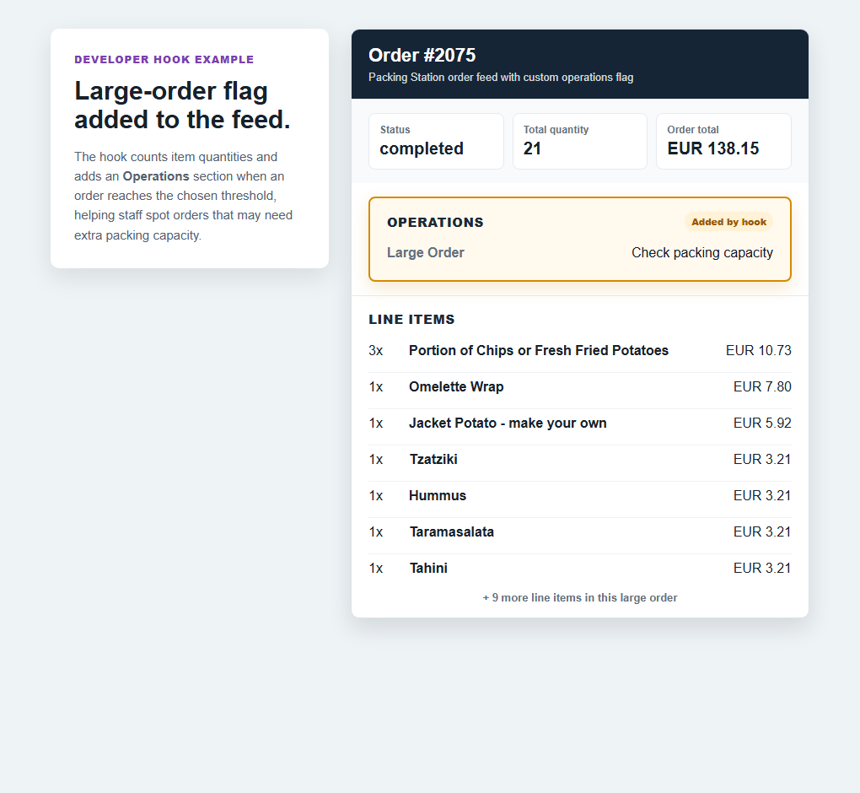
Task: Click 'Check packing capacity' text
Action: [702, 252]
